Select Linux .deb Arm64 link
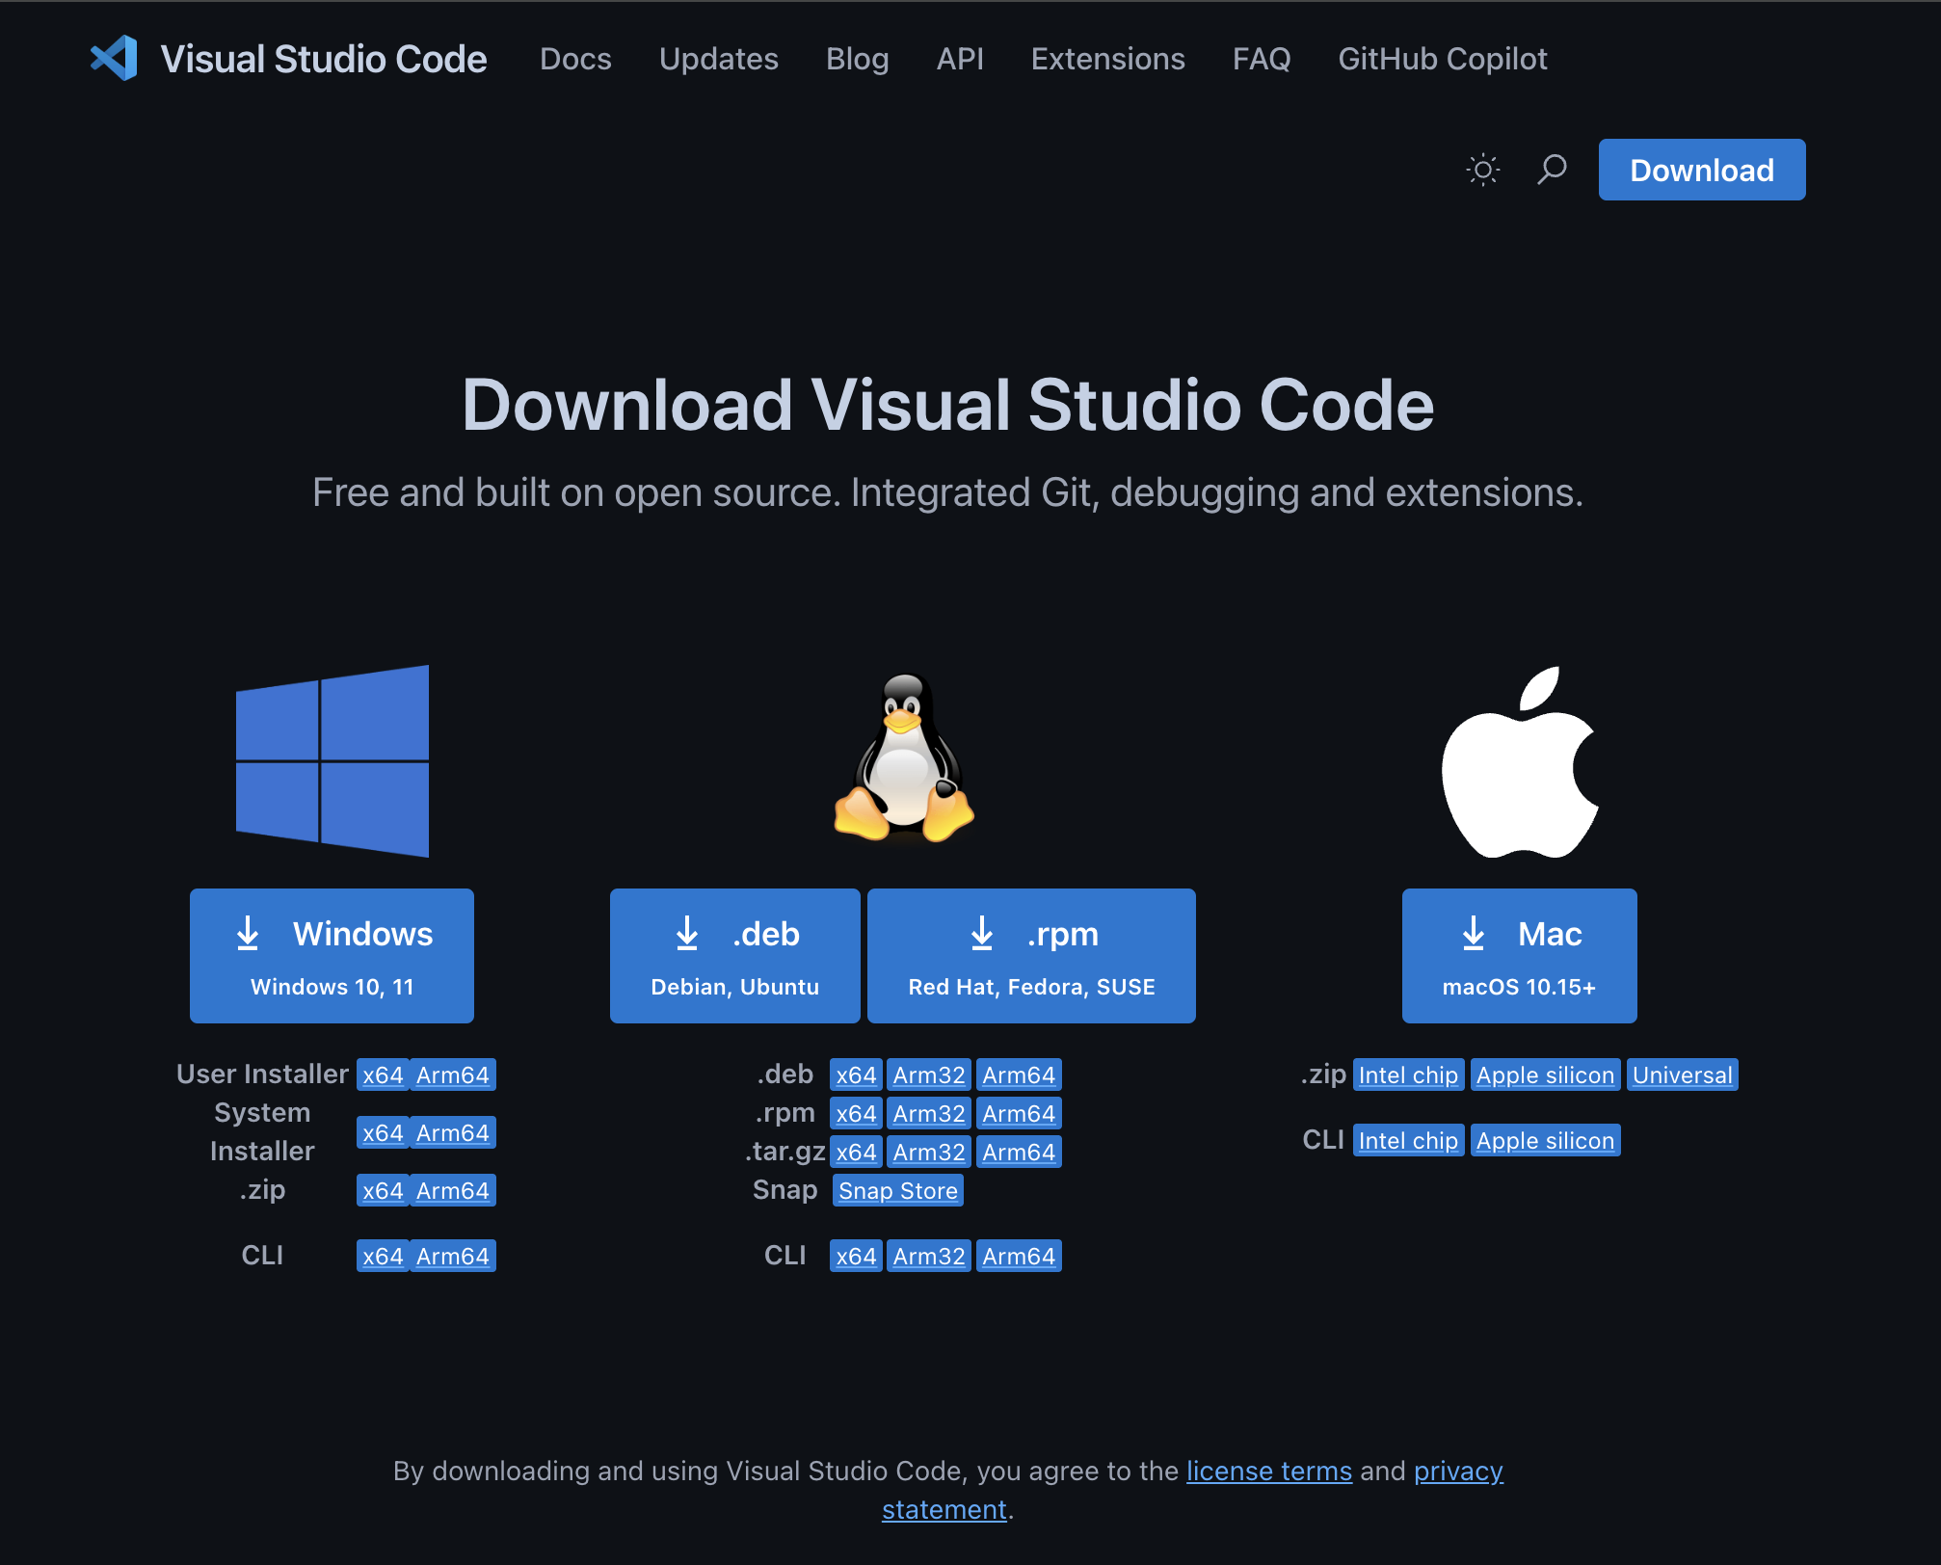The height and width of the screenshot is (1565, 1941). 1019,1074
